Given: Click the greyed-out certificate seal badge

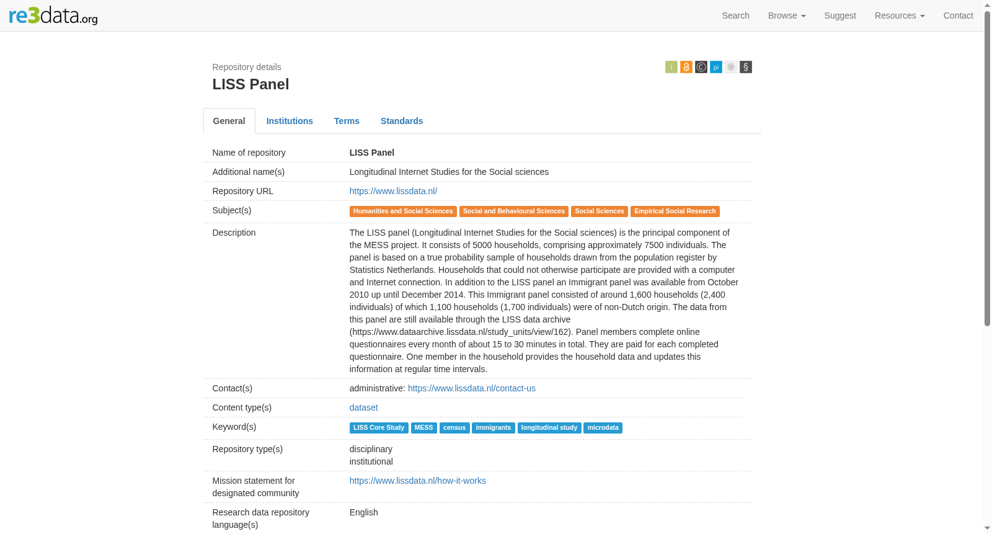Looking at the screenshot, I should click(731, 67).
